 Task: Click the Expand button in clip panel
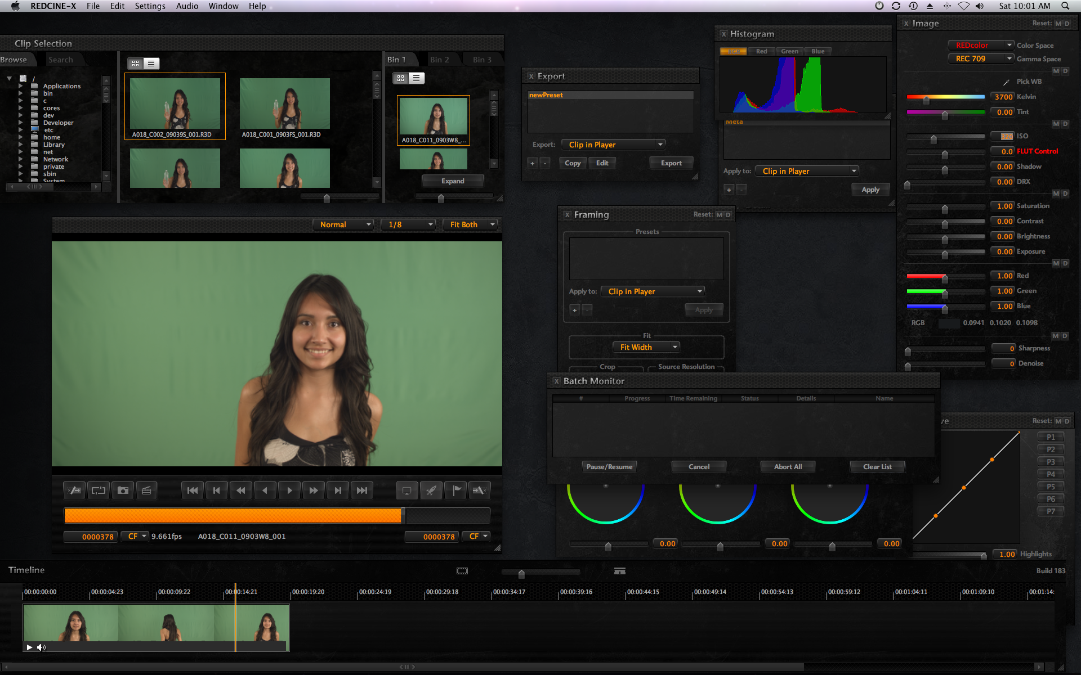point(452,181)
